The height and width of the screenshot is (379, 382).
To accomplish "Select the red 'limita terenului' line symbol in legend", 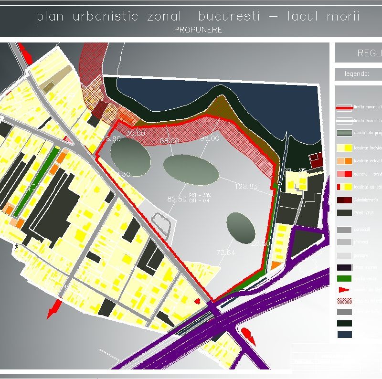I will [343, 108].
